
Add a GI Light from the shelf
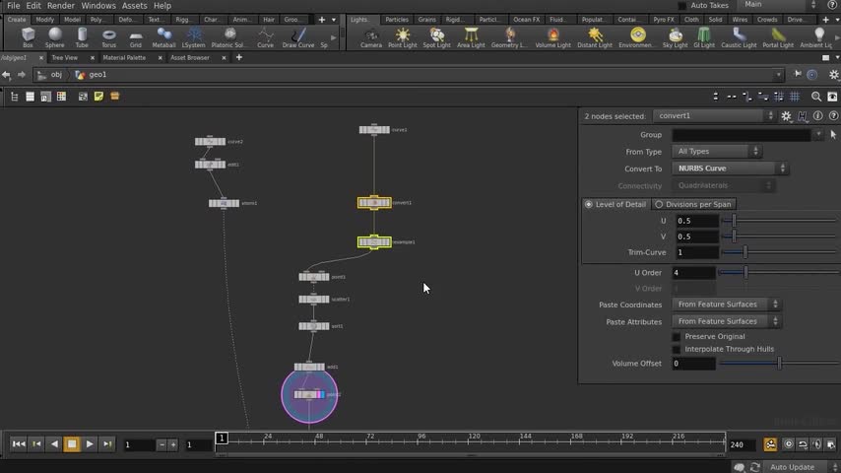point(704,37)
